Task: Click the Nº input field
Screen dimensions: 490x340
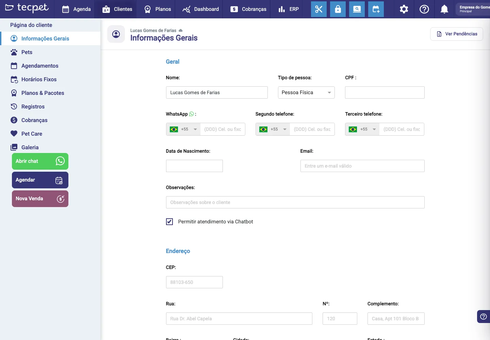Action: (x=340, y=319)
